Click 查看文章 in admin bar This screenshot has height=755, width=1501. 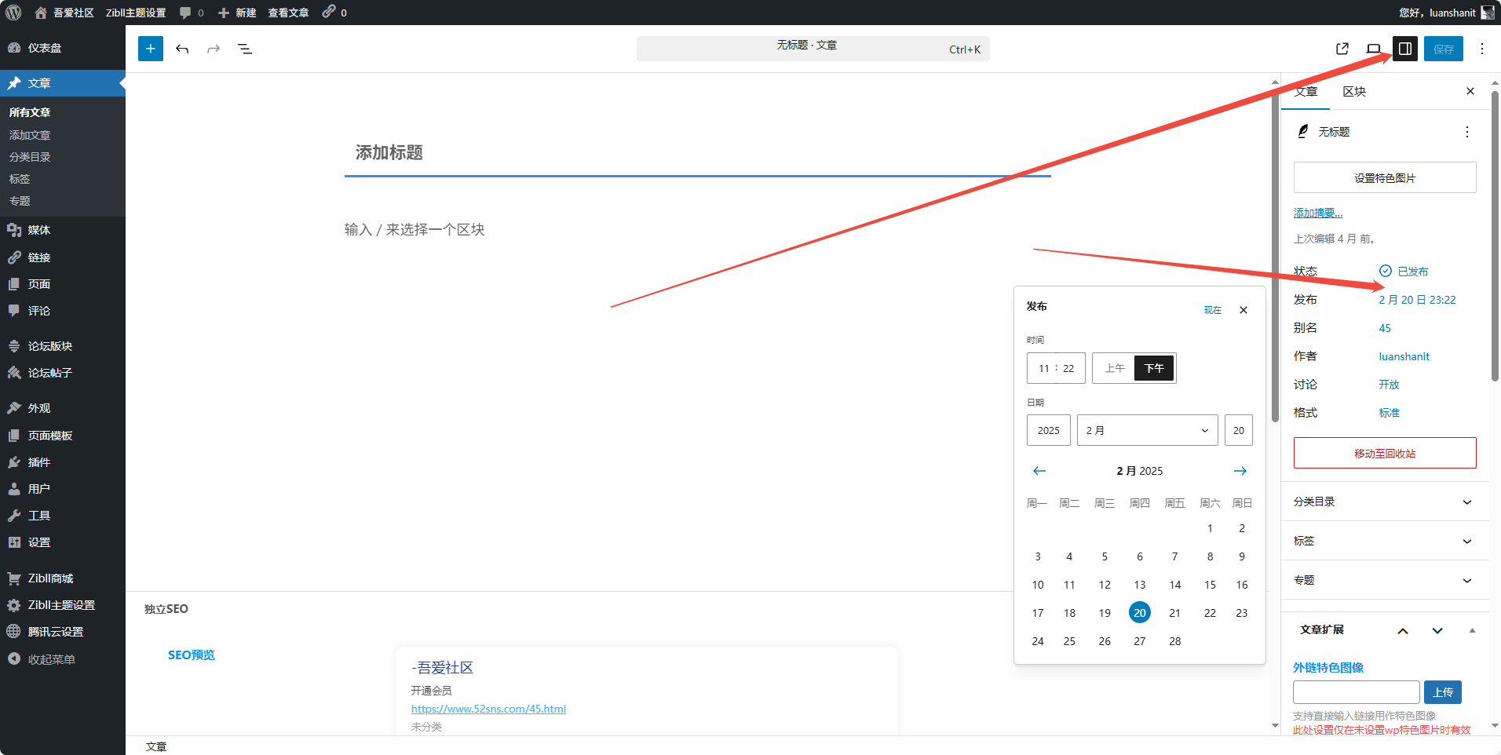[288, 13]
